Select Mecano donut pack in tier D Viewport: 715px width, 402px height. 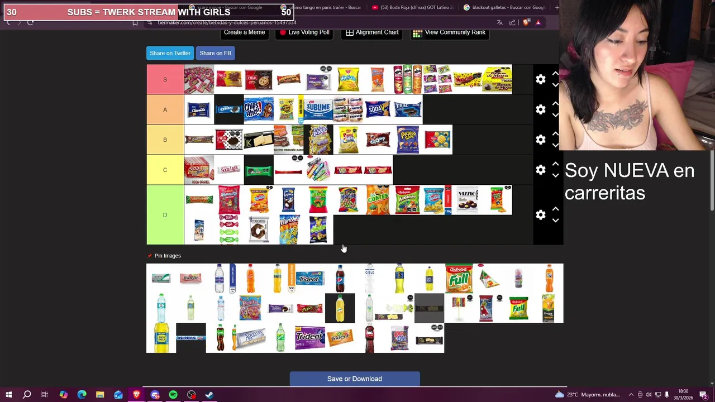[x=259, y=229]
